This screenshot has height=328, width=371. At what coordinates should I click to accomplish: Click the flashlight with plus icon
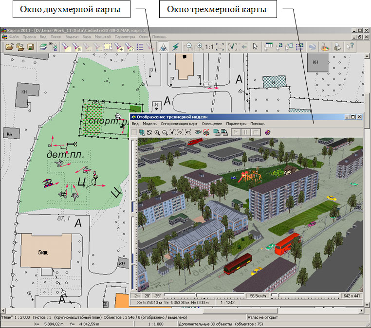pos(119,47)
